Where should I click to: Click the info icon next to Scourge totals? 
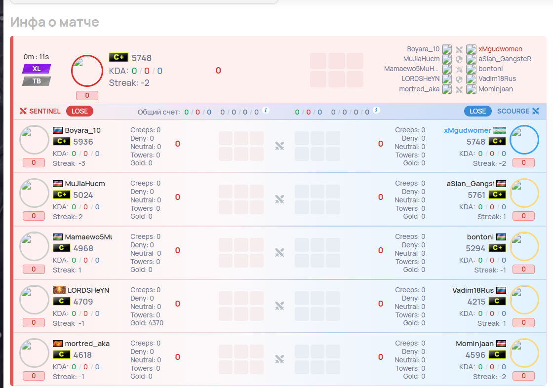pos(376,110)
